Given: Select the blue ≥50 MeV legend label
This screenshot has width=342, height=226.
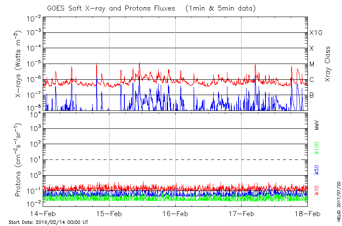Looking at the screenshot, I should click(317, 170).
